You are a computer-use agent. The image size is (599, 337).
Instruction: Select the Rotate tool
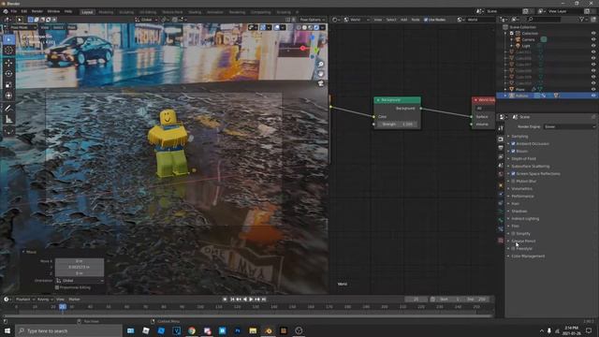point(8,74)
